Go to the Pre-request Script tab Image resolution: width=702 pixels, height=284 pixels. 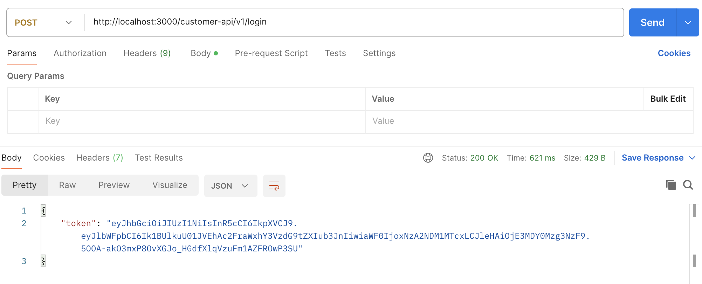pyautogui.click(x=271, y=53)
